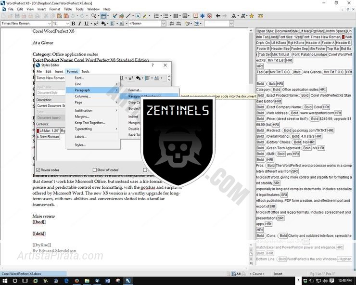Open the font size 12 dropdown
Image resolution: width=356 pixels, height=285 pixels.
[67, 24]
